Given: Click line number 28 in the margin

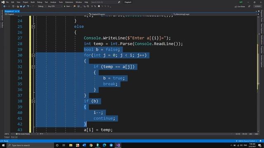Looking at the screenshot, I should coord(20,44).
